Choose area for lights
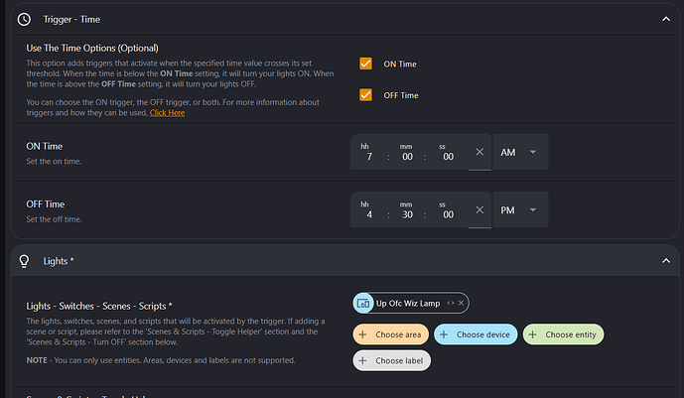 click(391, 334)
